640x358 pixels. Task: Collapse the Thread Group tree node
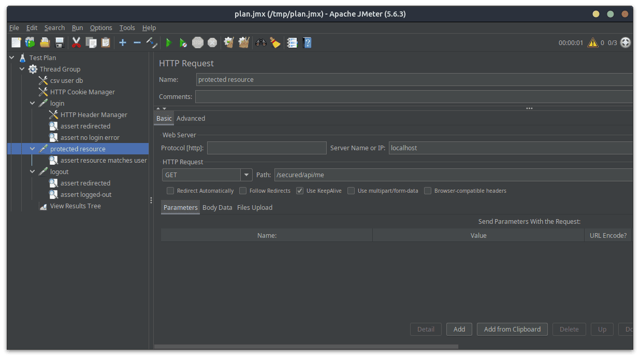pos(22,69)
